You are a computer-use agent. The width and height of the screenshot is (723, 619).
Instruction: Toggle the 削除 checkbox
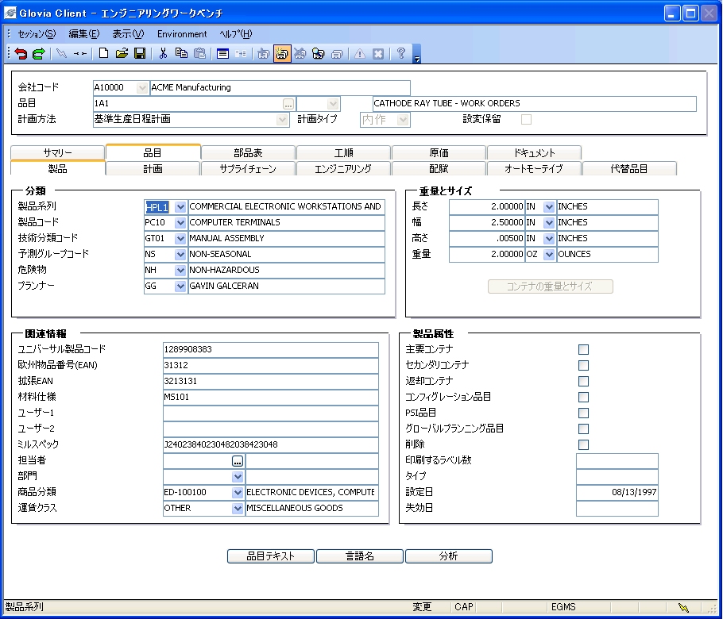tap(583, 444)
